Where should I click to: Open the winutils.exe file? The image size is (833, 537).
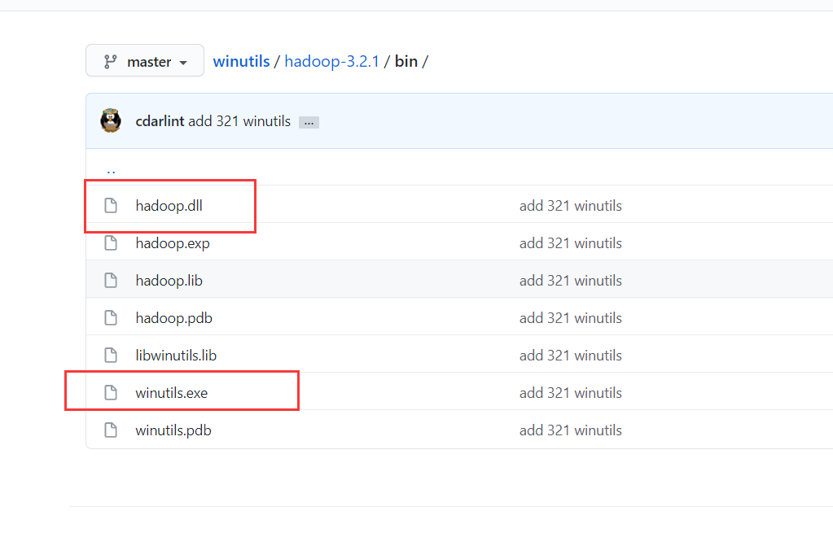tap(173, 392)
